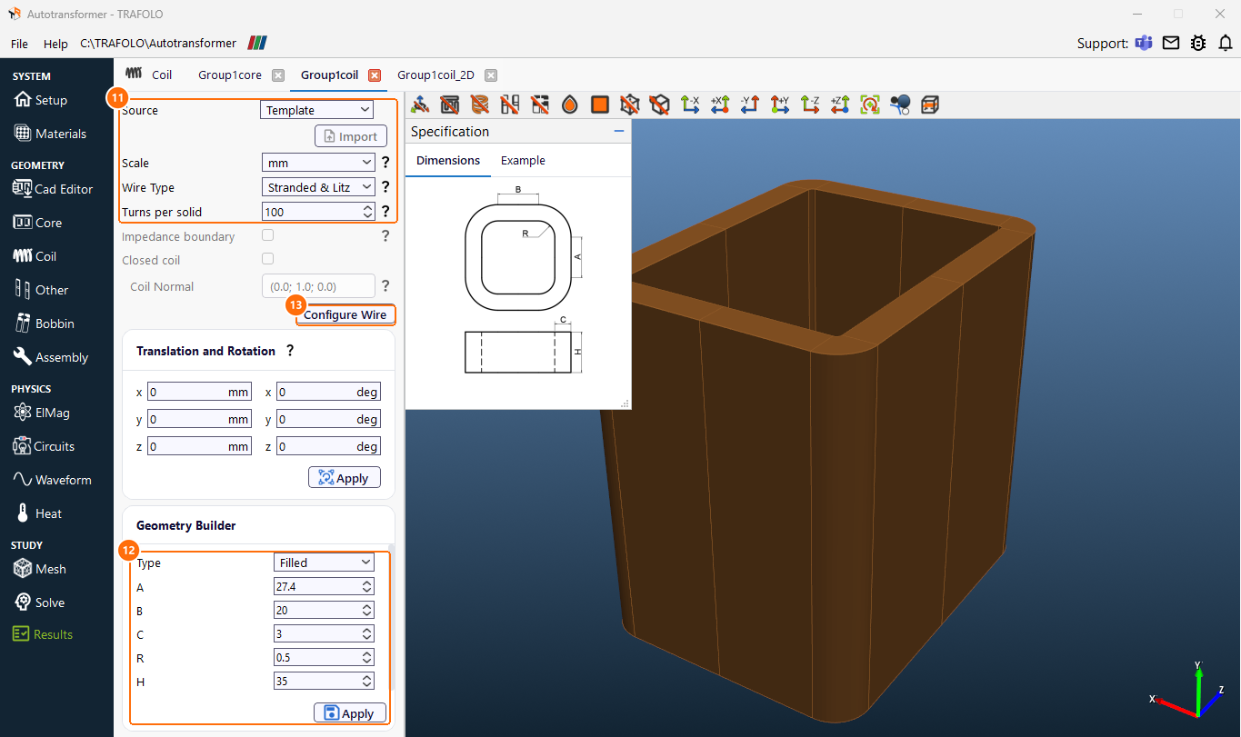Toggle the Closed coil checkbox
The width and height of the screenshot is (1241, 737).
(x=267, y=259)
